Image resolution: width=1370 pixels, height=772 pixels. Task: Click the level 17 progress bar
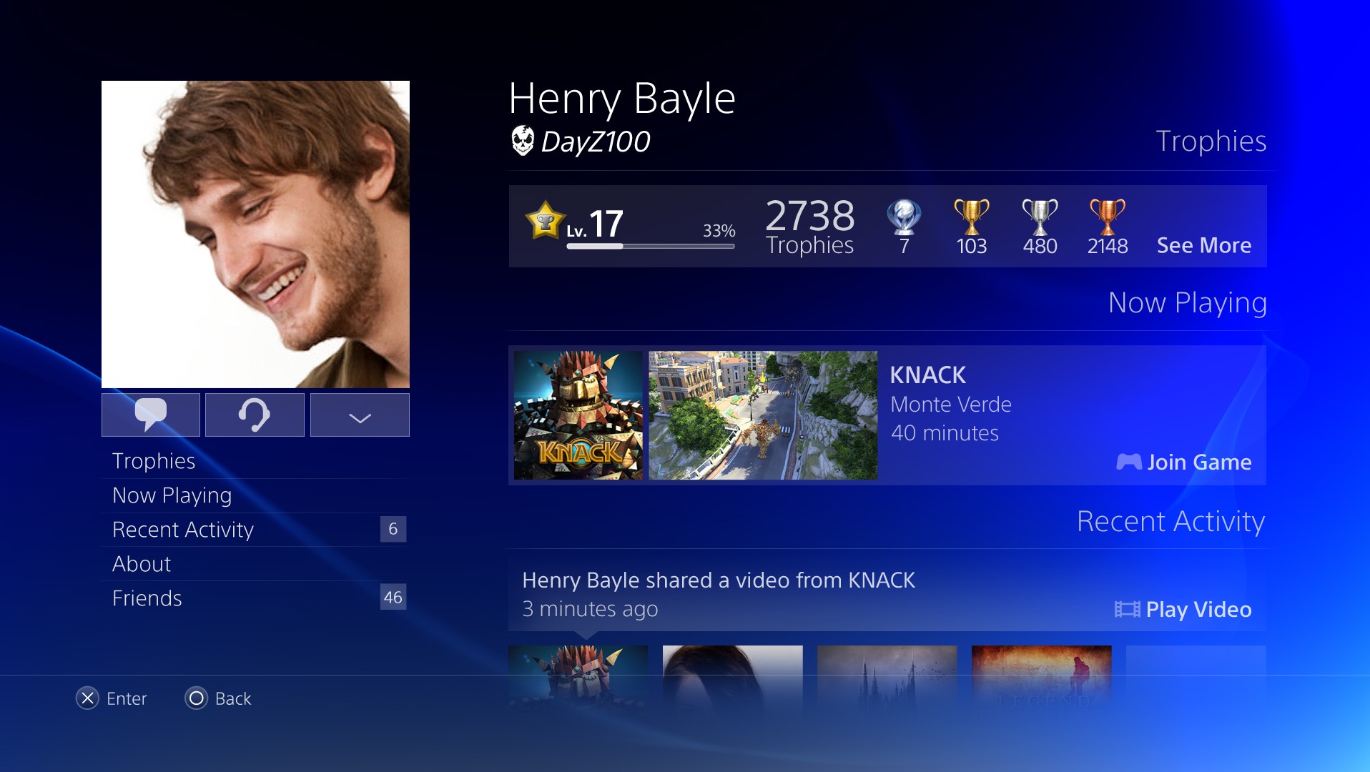click(x=651, y=247)
